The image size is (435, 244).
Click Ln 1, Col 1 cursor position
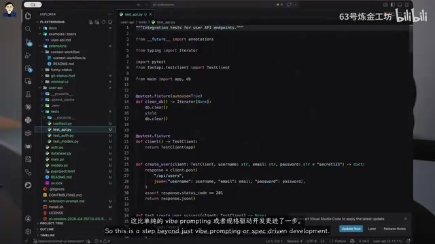coord(274,241)
